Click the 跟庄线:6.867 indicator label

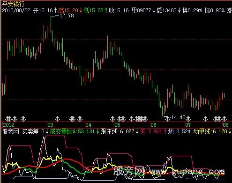(117, 131)
